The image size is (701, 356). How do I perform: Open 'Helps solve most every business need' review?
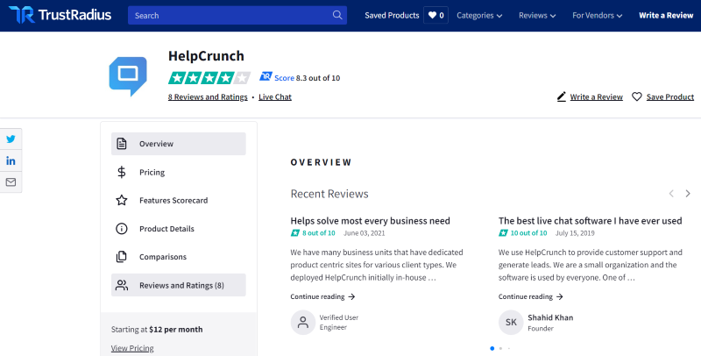pyautogui.click(x=370, y=220)
